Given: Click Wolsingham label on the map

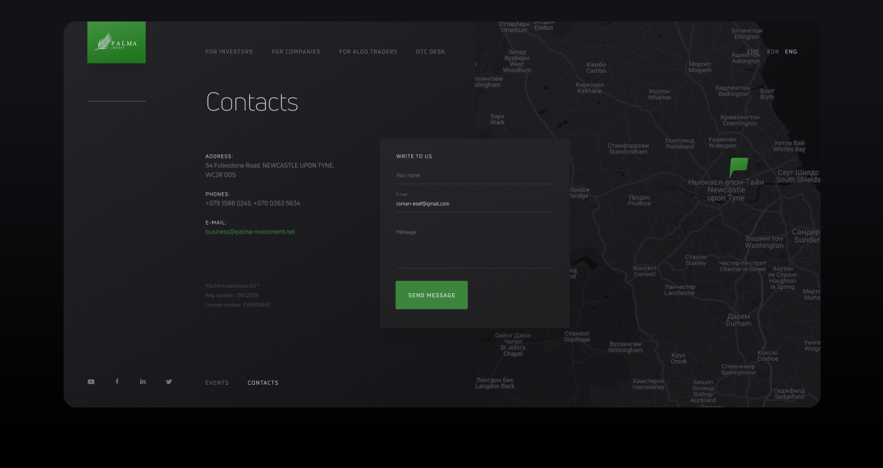Looking at the screenshot, I should 626,347.
